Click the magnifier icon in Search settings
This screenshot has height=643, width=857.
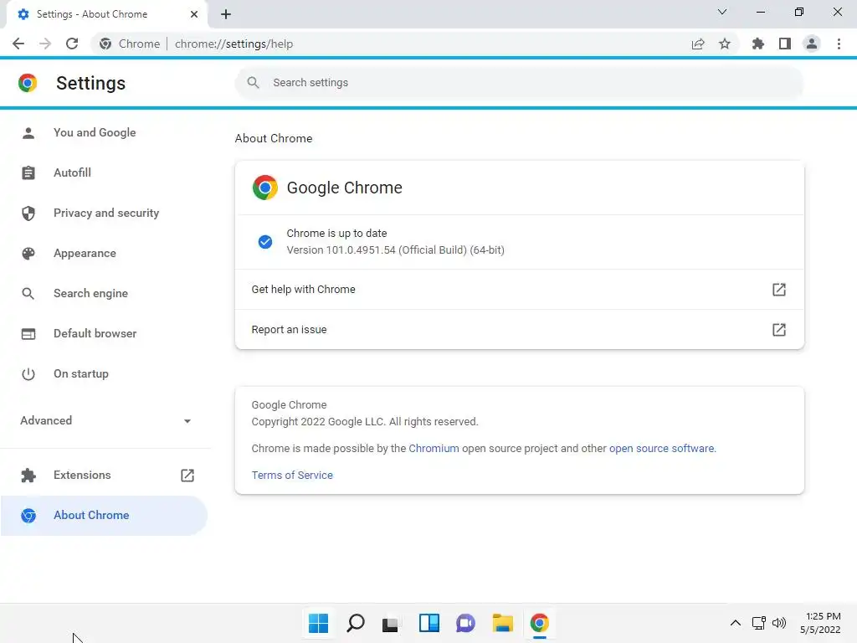(253, 83)
